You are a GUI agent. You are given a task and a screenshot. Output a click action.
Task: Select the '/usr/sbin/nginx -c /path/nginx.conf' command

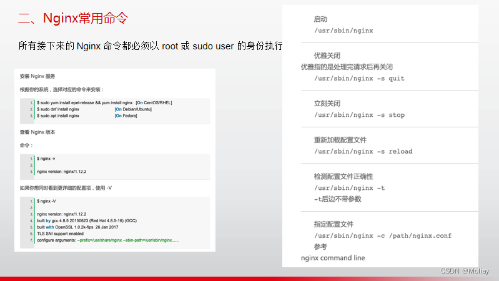click(x=383, y=236)
